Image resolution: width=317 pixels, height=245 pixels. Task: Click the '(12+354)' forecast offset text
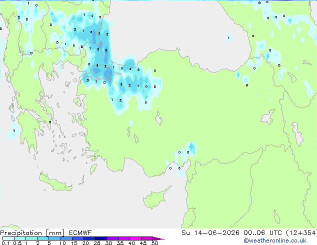coord(301,233)
